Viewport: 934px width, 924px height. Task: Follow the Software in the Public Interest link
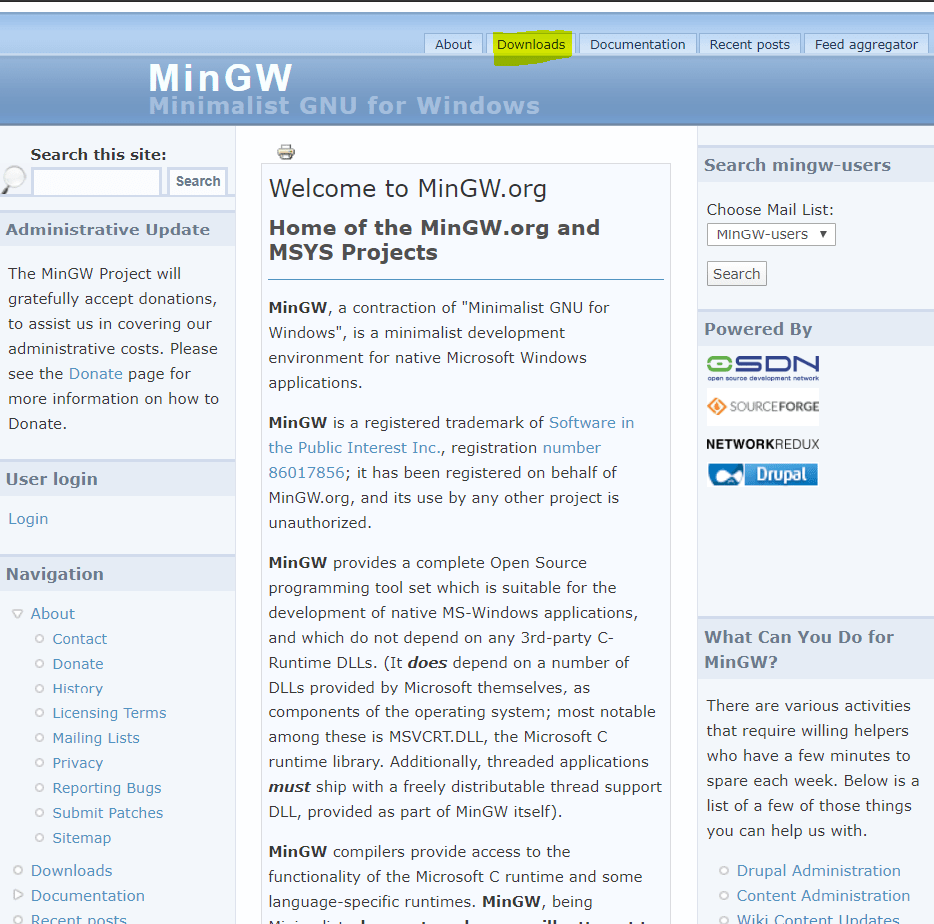451,435
